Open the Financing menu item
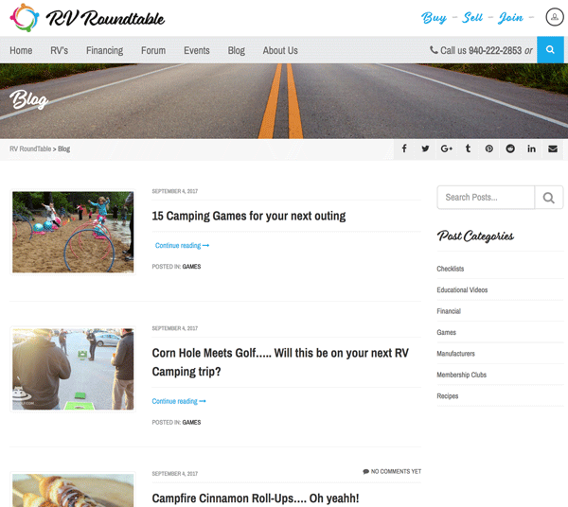The image size is (568, 507). coord(105,50)
